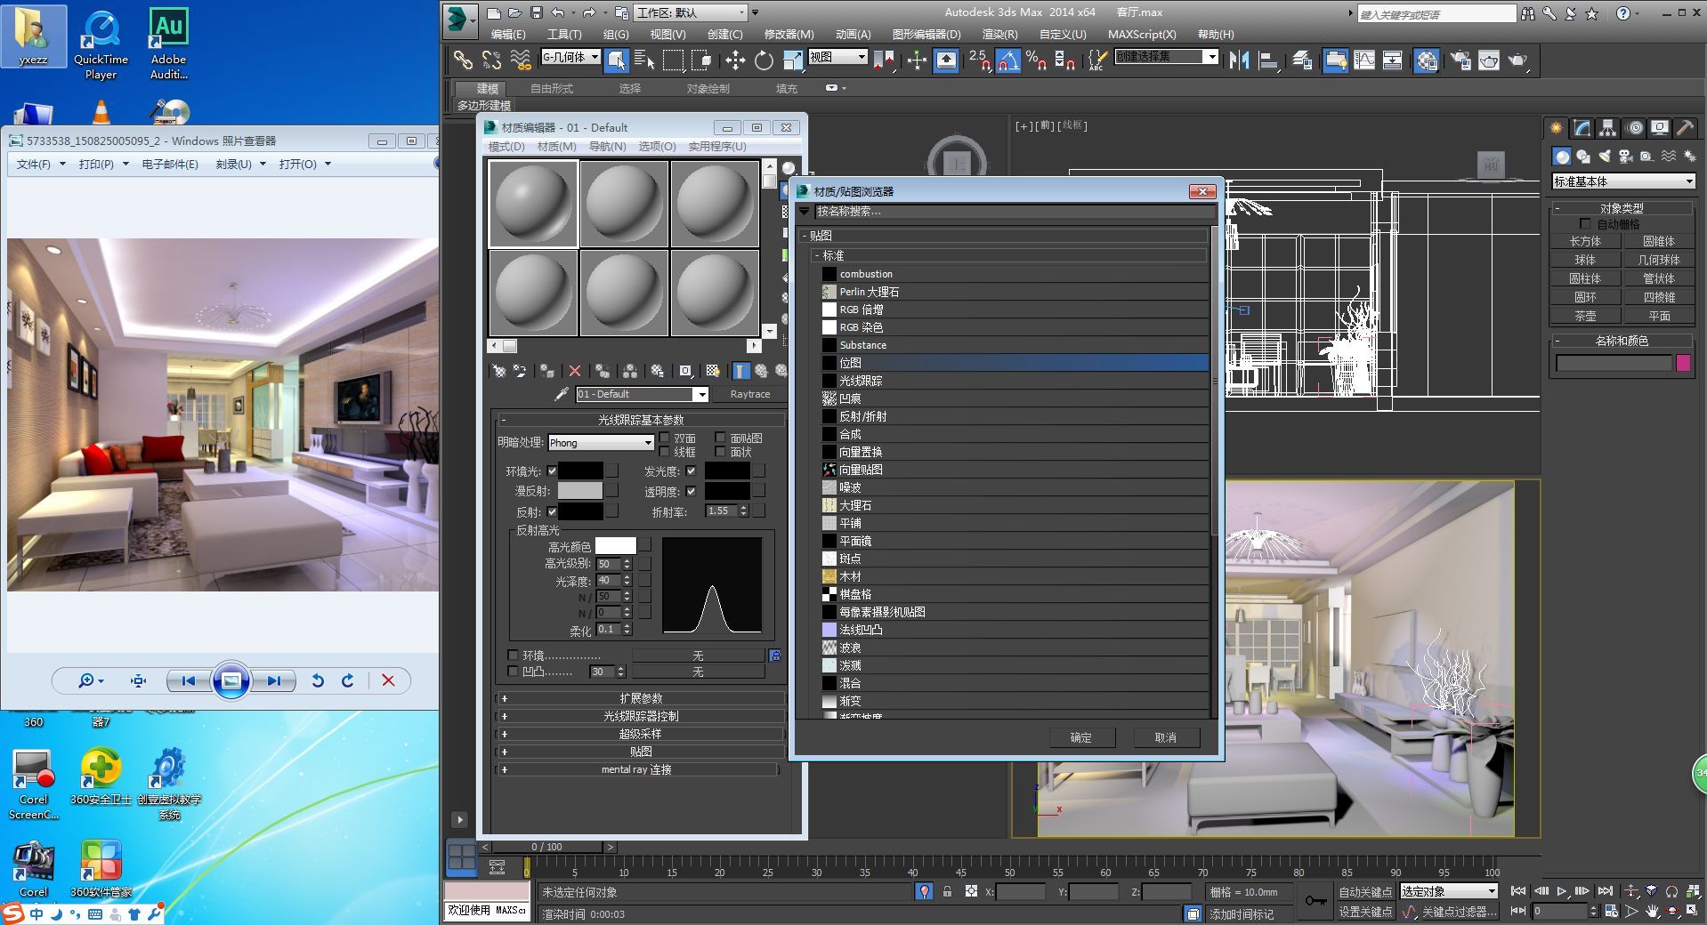Screen dimensions: 1707x925
Task: Expand the 贴图 maps rollout in editor
Action: (x=641, y=752)
